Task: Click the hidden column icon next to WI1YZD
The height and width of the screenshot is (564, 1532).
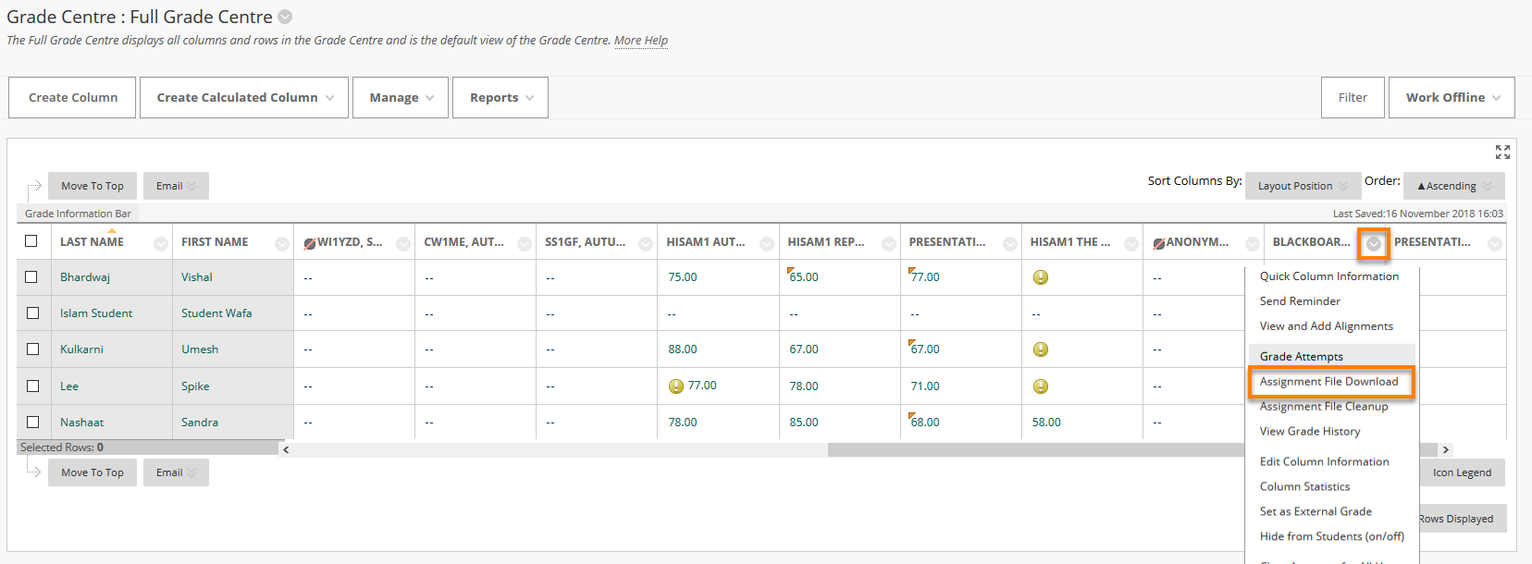Action: coord(310,243)
